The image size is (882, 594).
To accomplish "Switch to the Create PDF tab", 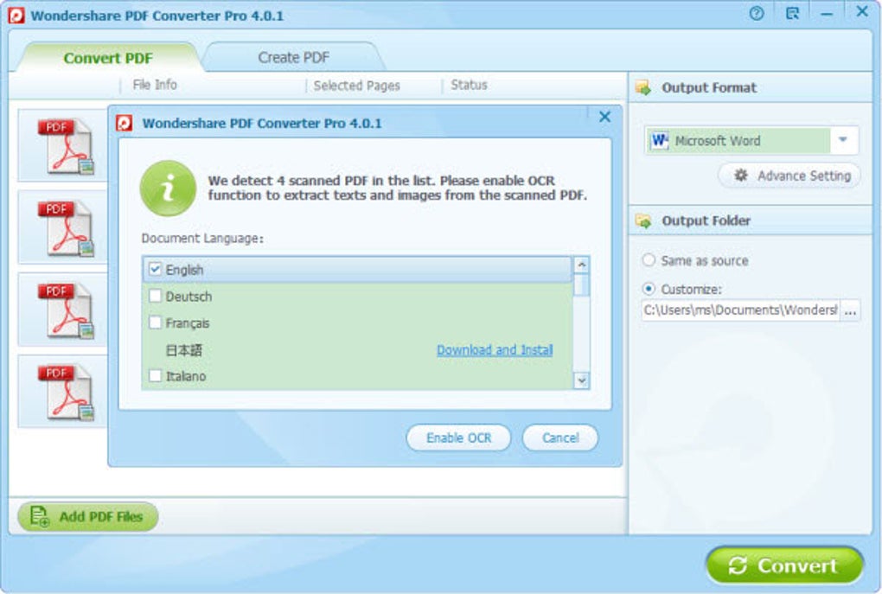I will [x=294, y=57].
